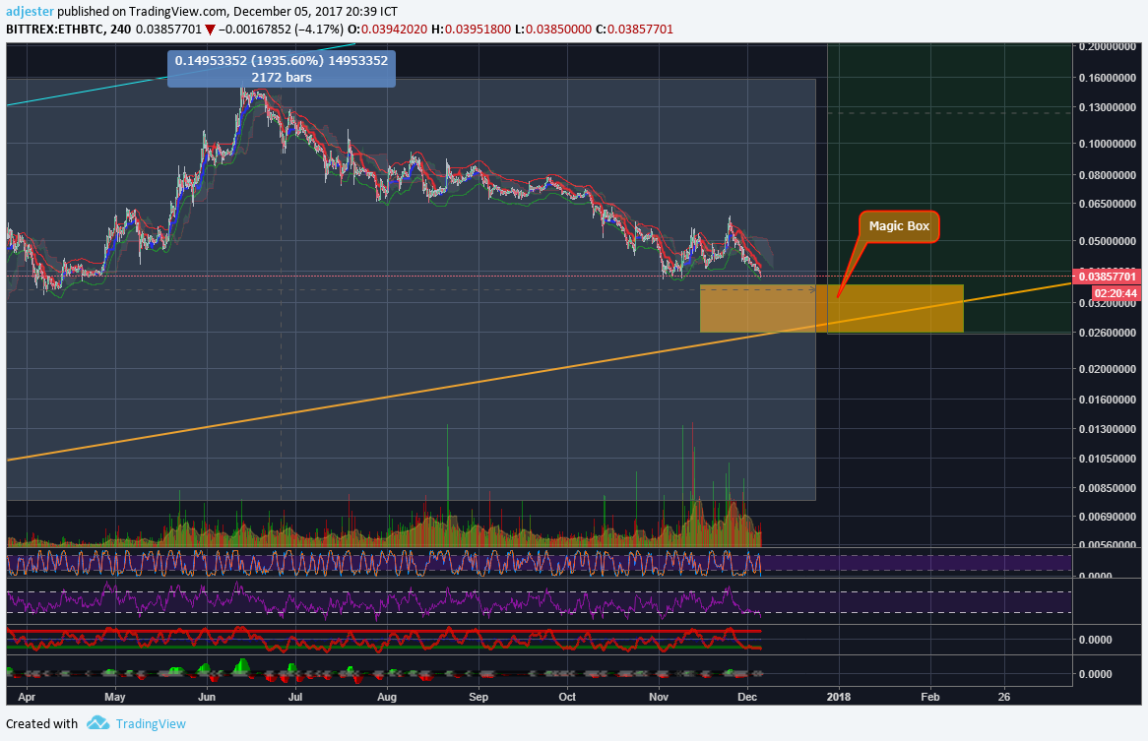Click the BITTREX:ETHBTC symbol title
This screenshot has width=1148, height=741.
(55, 30)
